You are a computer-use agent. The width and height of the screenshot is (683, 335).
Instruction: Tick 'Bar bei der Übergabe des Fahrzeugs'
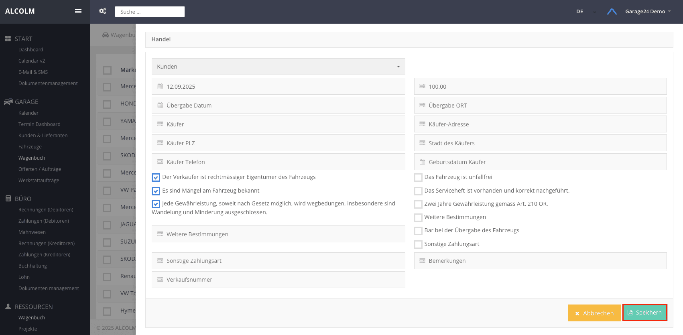pos(418,231)
